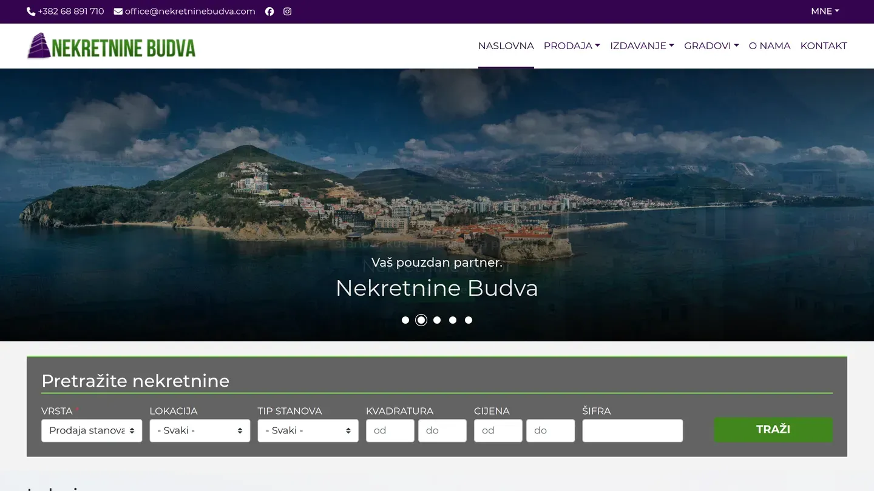Viewport: 874px width, 491px height.
Task: Expand the IZDAVANJE menu
Action: pyautogui.click(x=642, y=46)
